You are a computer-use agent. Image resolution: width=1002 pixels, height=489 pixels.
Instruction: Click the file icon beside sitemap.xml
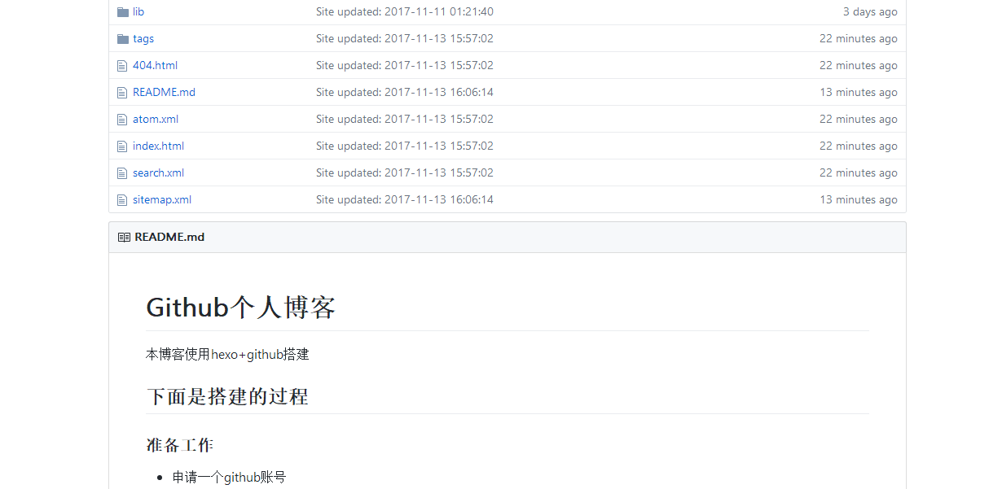[122, 200]
